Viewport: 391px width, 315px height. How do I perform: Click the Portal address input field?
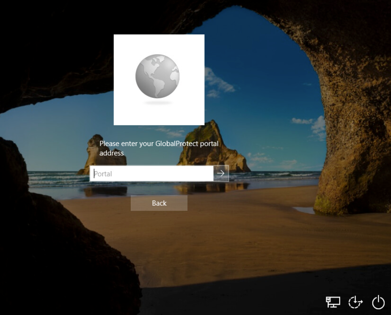pos(151,173)
